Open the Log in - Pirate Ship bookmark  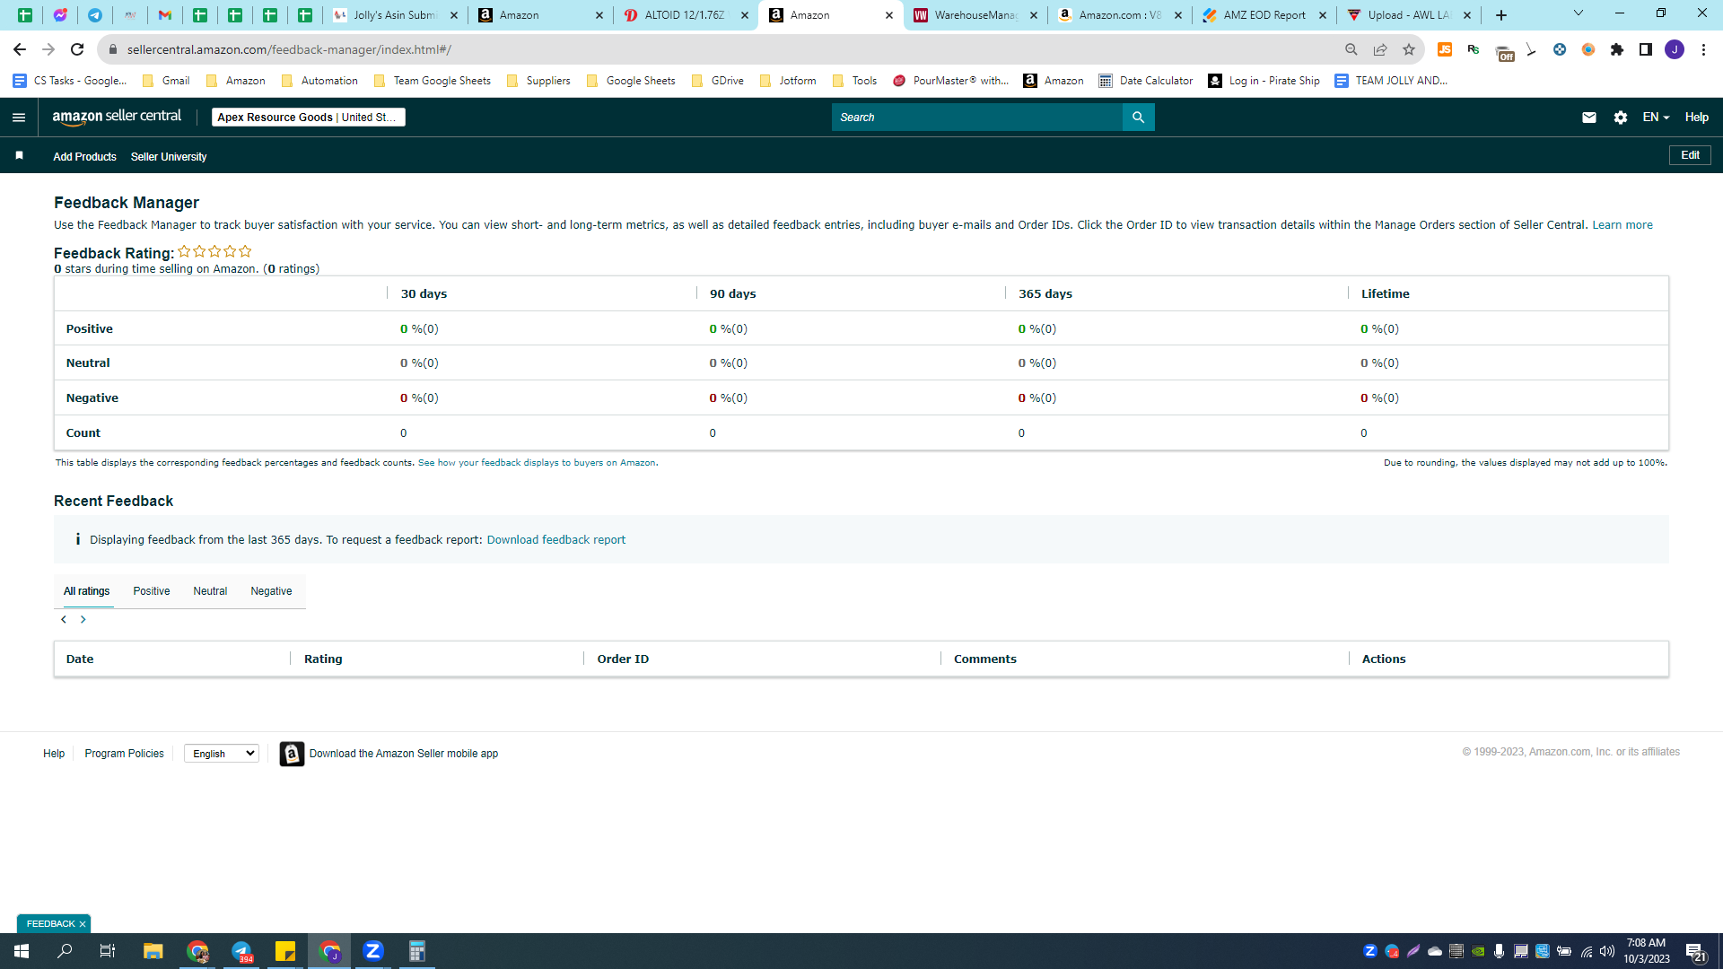pos(1264,81)
